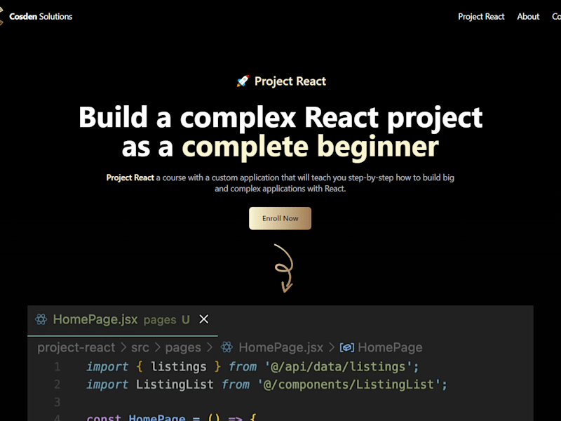
Task: Click the 'complete beginner' highlighted text
Action: (310, 147)
